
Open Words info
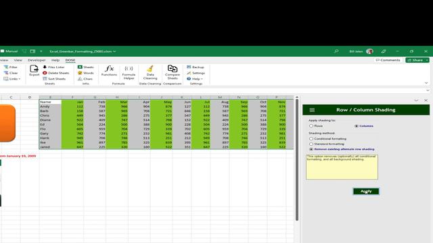click(x=86, y=73)
